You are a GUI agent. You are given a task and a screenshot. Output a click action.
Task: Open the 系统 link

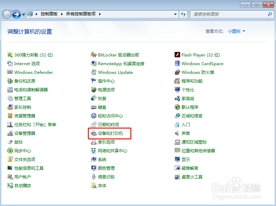point(102,159)
